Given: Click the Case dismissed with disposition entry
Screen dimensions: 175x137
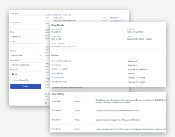Looking at the screenshot, I should pos(108,120).
